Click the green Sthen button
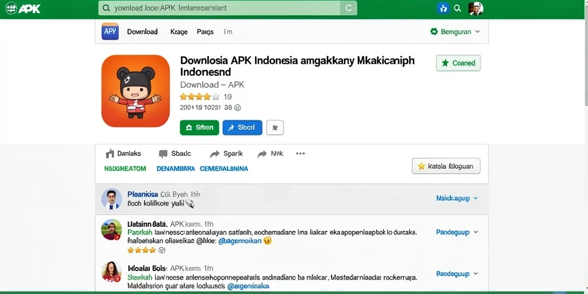This screenshot has height=294, width=588. [199, 127]
